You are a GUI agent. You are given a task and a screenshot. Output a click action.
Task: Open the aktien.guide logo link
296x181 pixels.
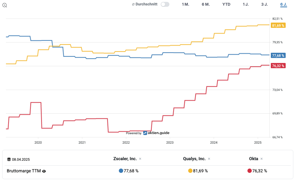156,133
